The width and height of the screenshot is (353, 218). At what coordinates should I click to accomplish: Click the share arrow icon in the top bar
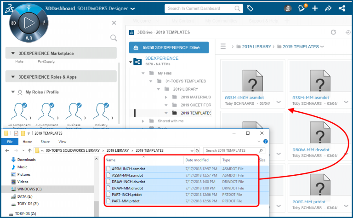click(x=328, y=8)
